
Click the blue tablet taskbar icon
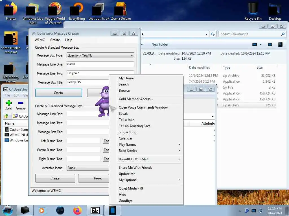112,210
